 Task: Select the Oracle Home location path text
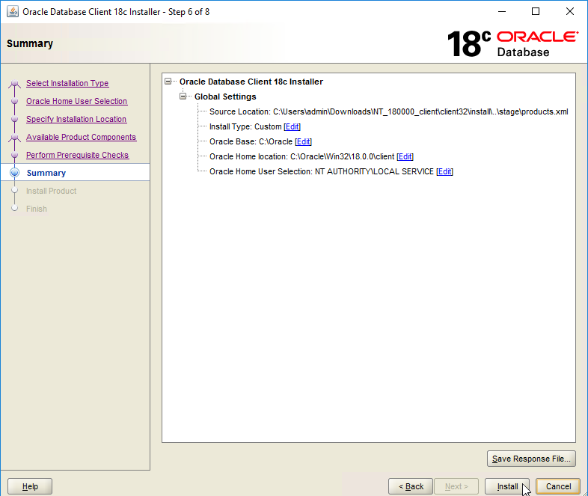pos(342,156)
